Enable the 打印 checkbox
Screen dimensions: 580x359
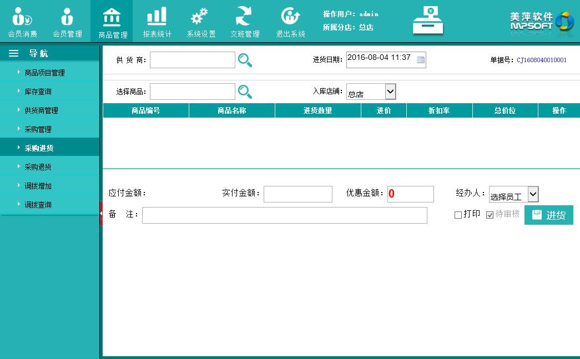(458, 215)
